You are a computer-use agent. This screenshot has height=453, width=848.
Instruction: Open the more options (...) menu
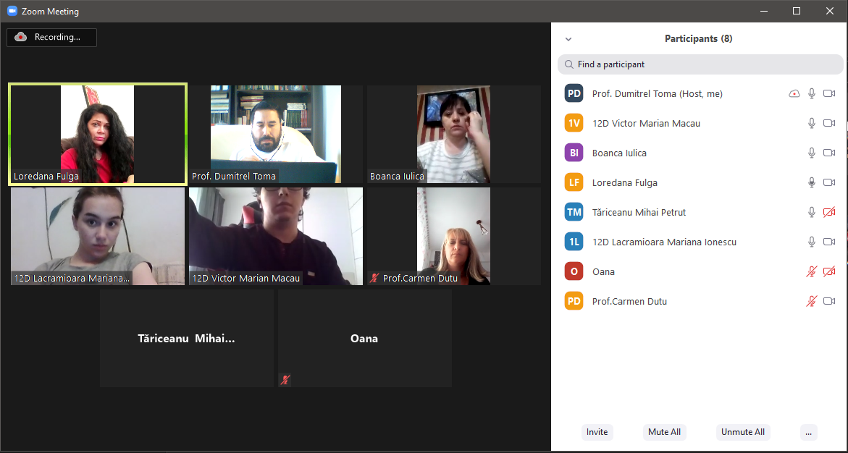[808, 432]
